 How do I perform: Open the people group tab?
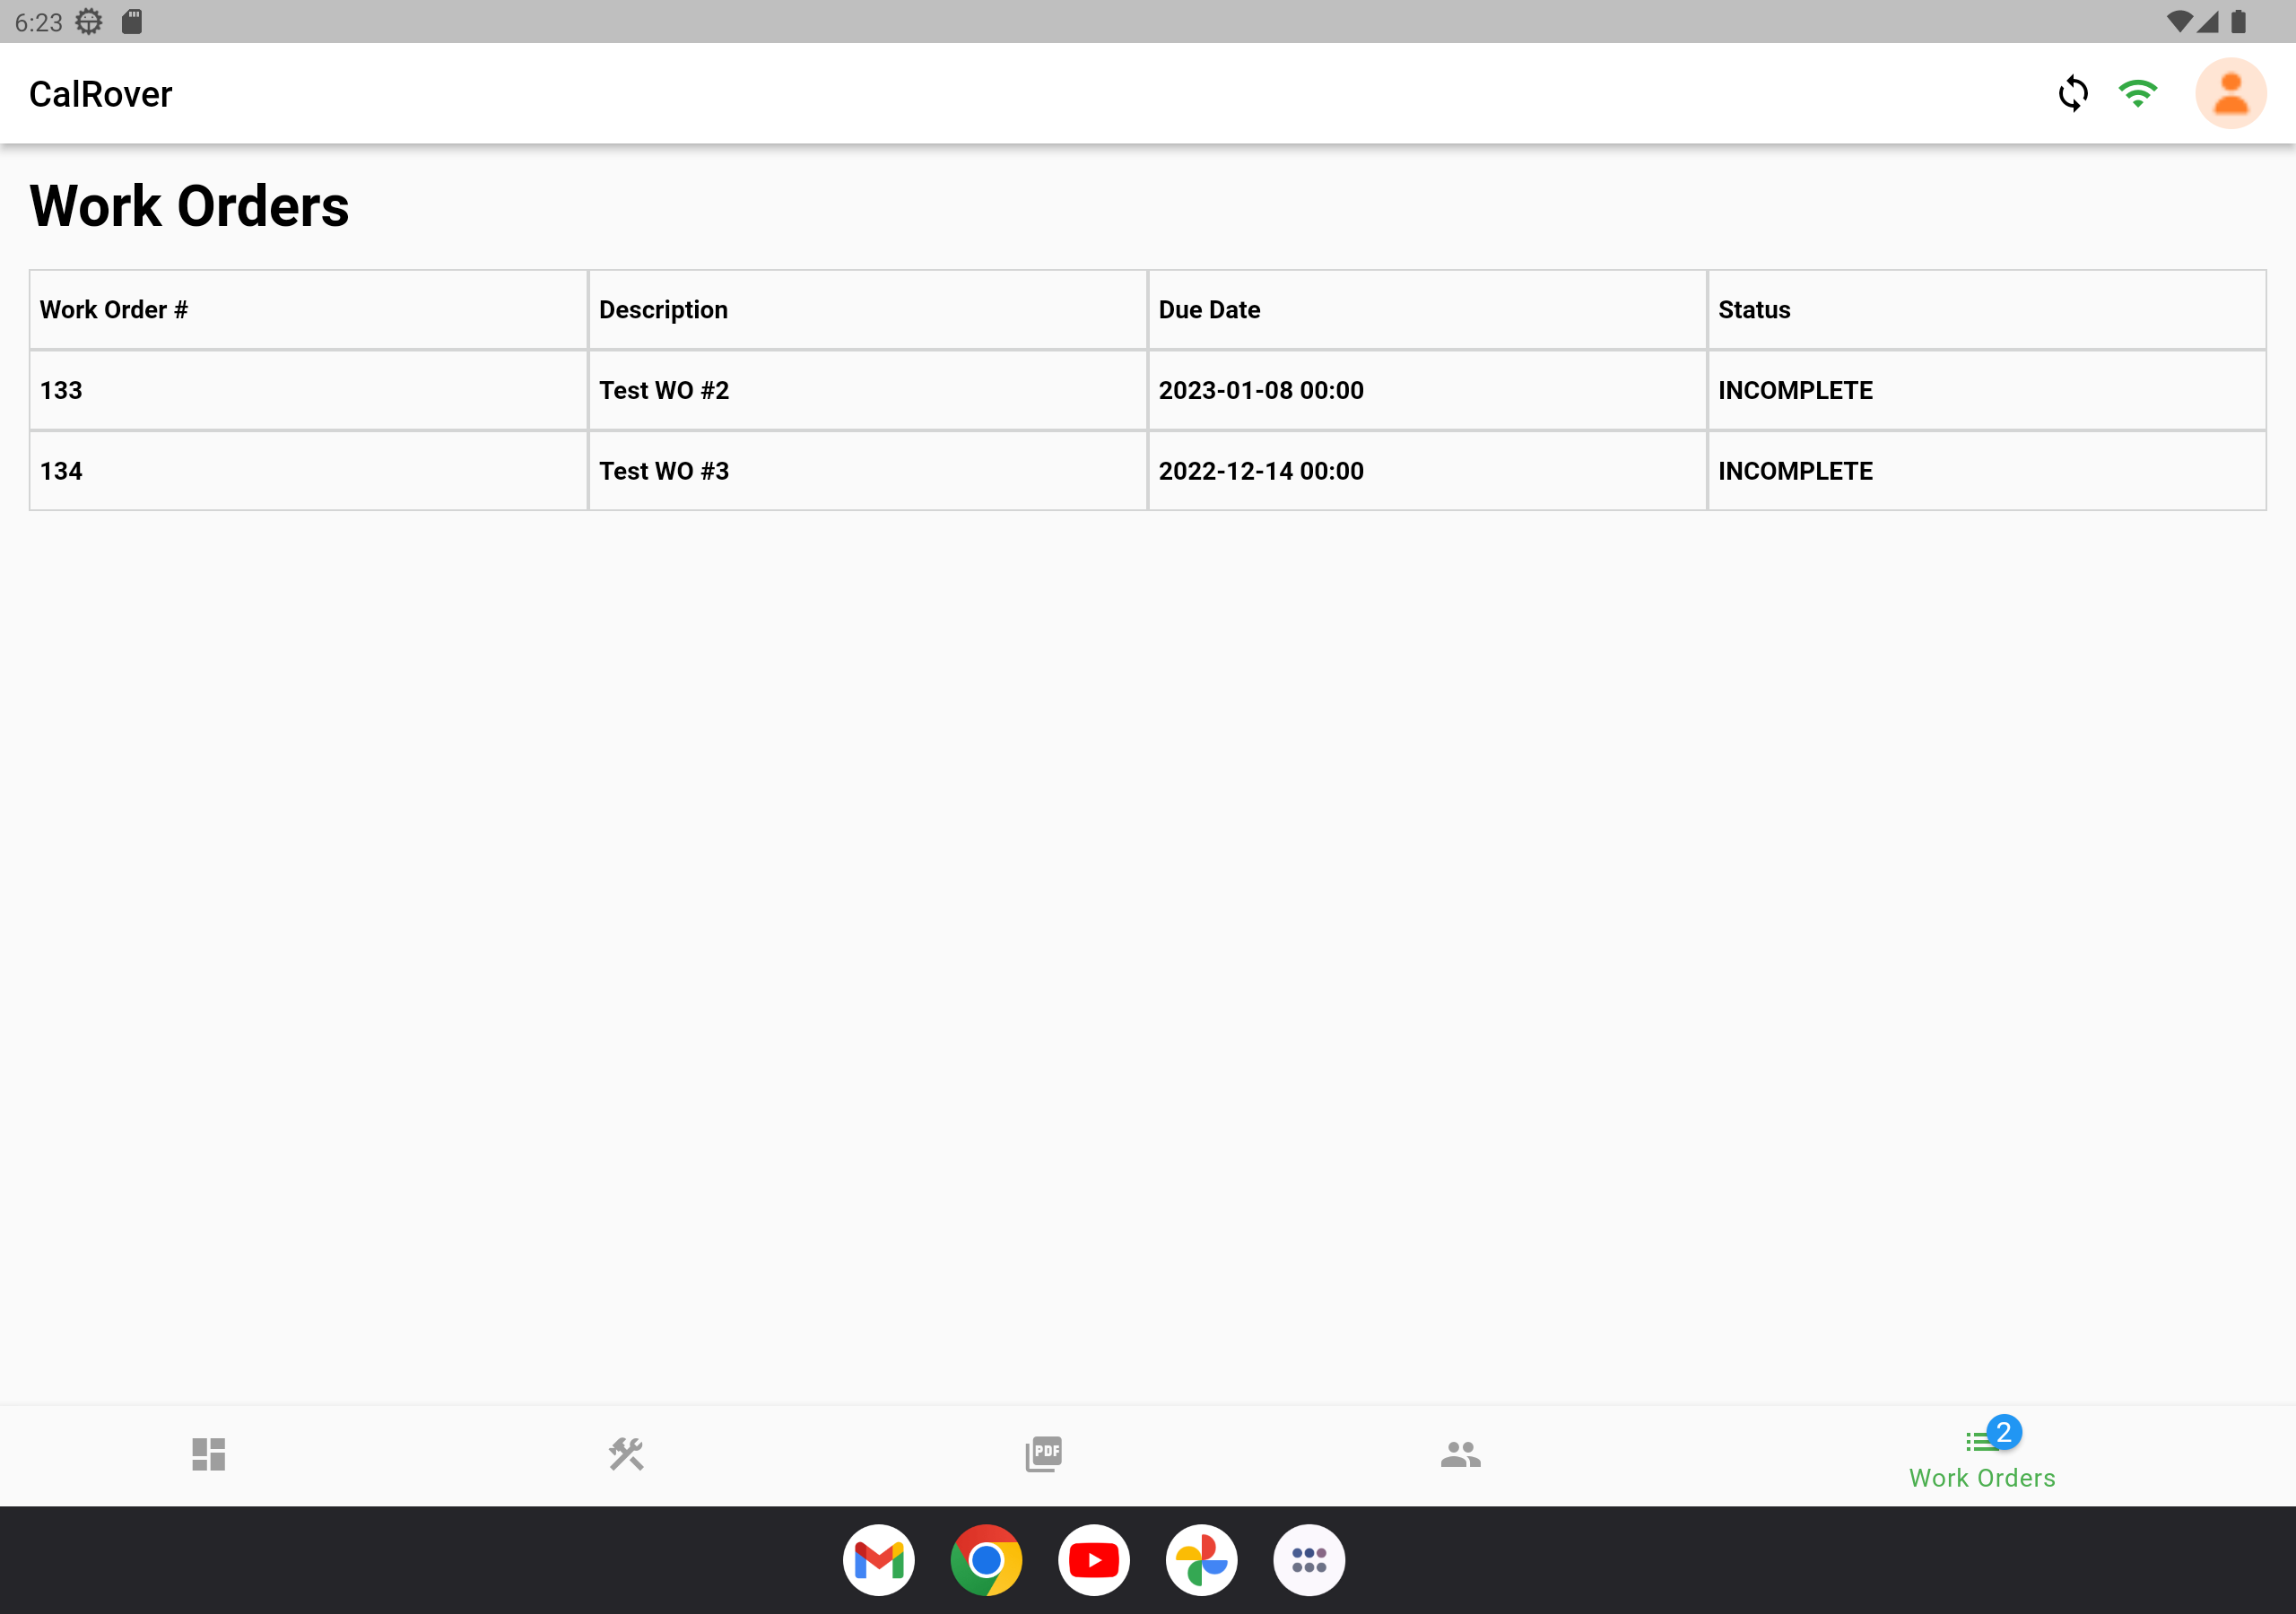tap(1460, 1454)
